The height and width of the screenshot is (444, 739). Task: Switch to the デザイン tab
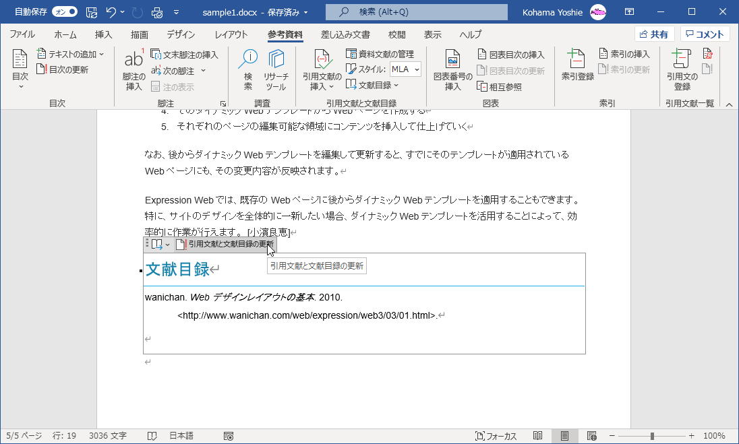point(181,34)
